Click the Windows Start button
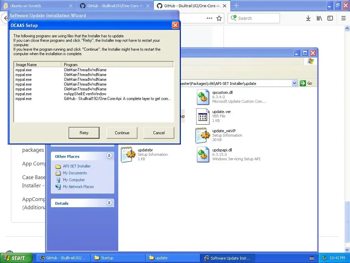 (x=16, y=258)
